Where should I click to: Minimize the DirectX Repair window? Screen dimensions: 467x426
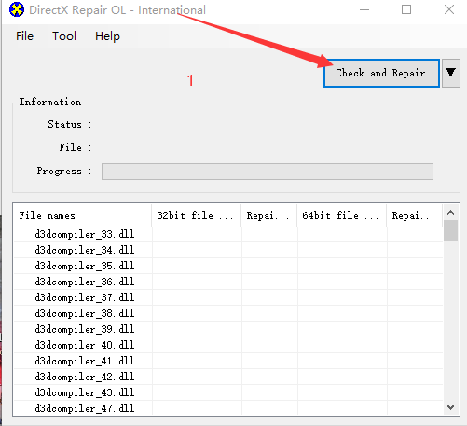click(364, 9)
